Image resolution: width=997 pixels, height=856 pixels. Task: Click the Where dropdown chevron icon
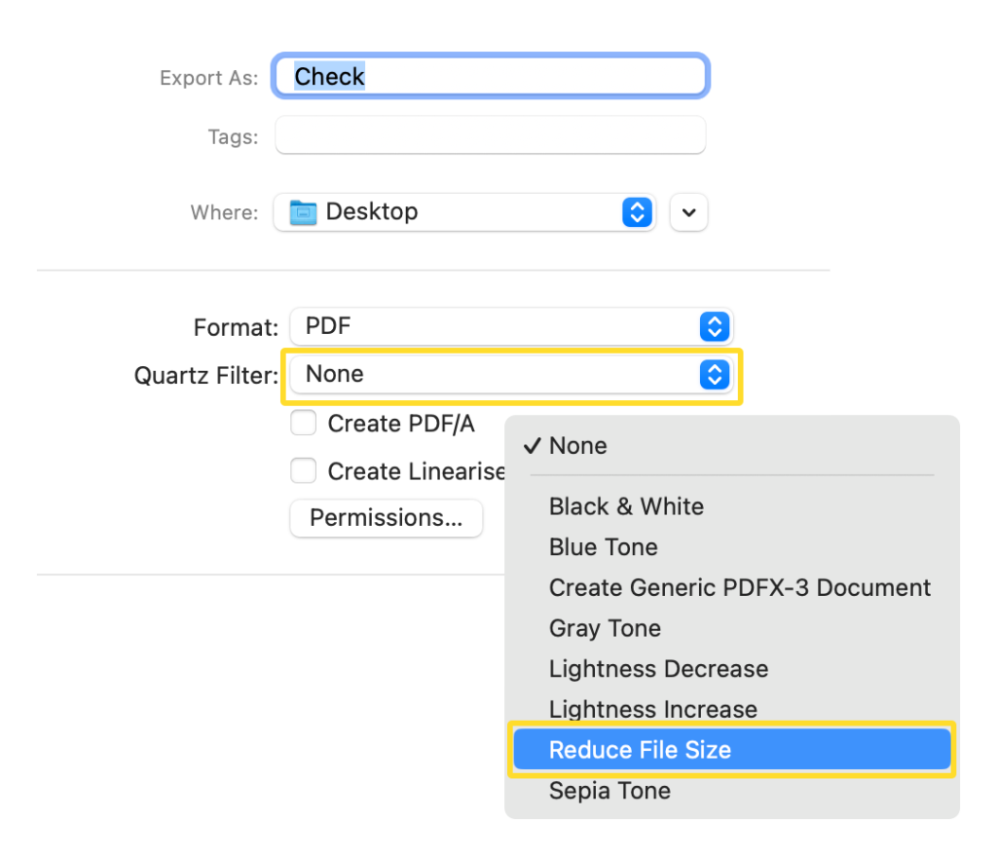coord(638,212)
